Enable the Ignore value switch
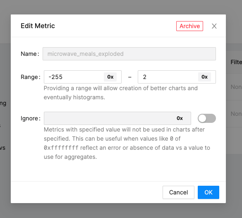 point(207,118)
